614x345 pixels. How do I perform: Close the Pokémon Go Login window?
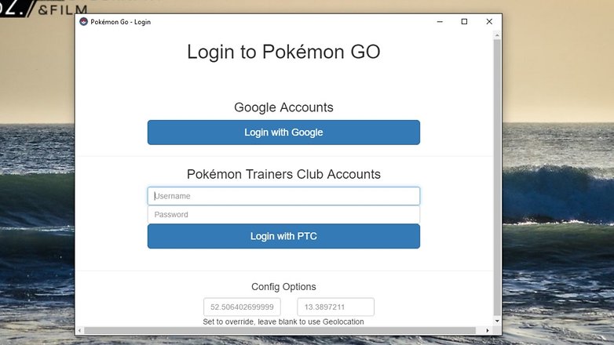pos(489,21)
